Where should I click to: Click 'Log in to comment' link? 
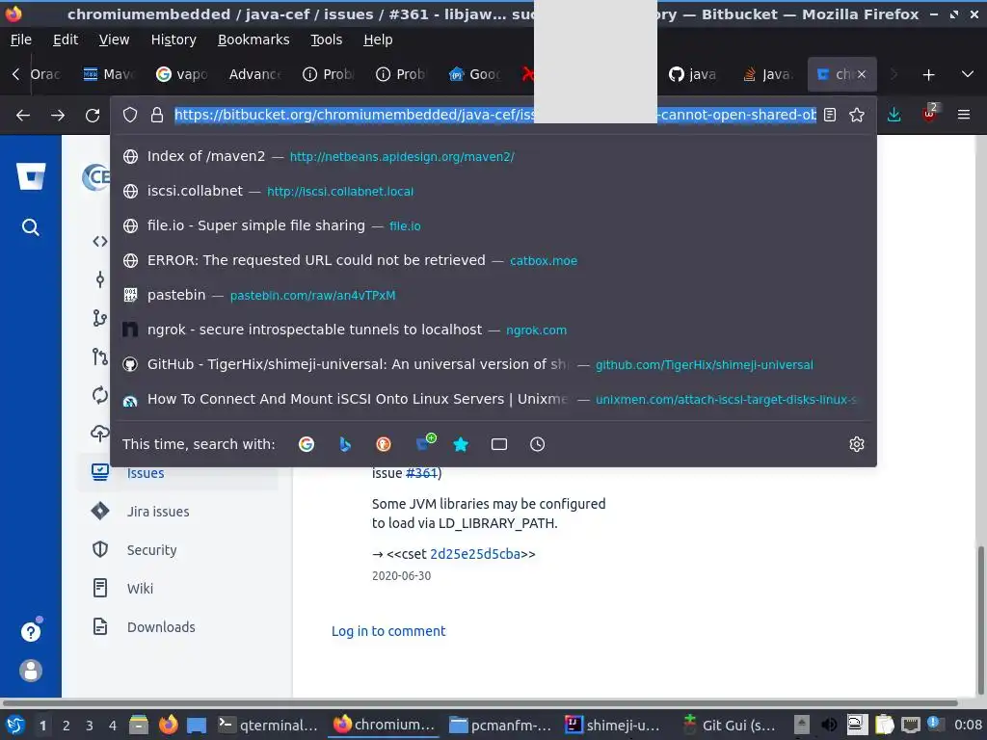pyautogui.click(x=388, y=631)
